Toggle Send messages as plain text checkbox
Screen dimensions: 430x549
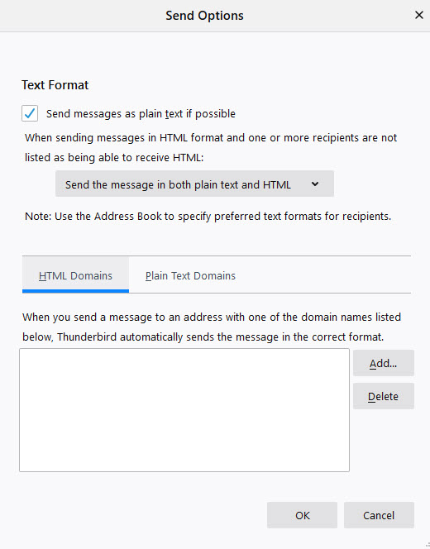click(30, 113)
